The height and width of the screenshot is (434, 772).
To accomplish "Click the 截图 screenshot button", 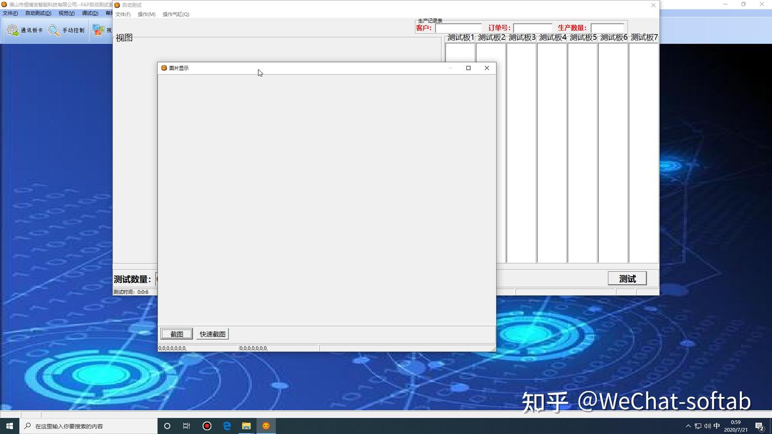I will [176, 334].
